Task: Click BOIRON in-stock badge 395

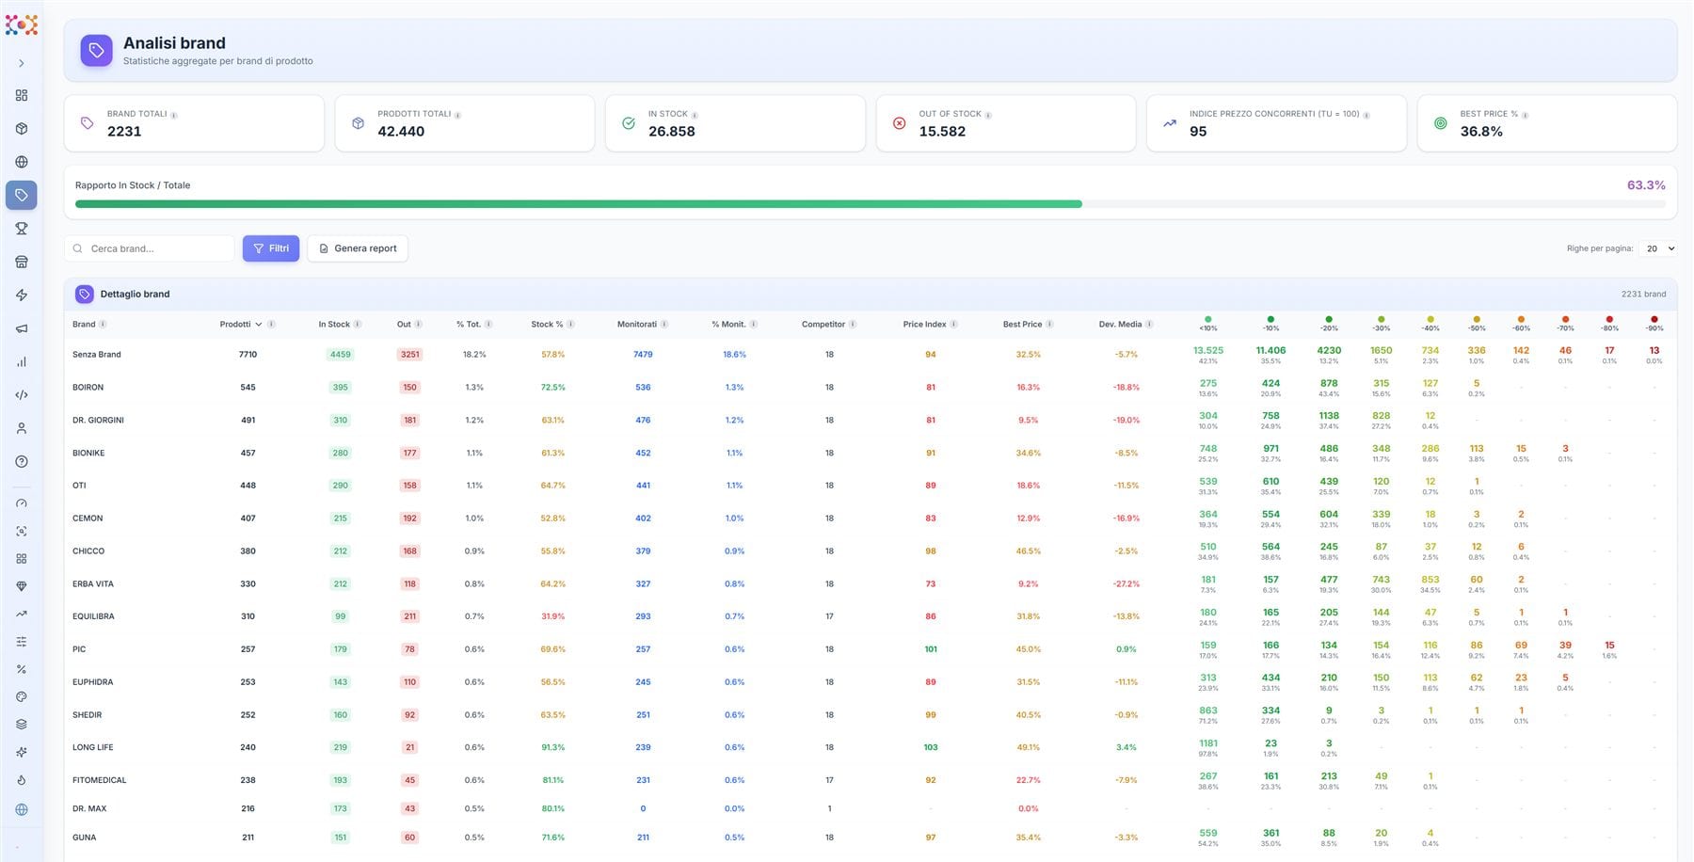Action: click(340, 388)
